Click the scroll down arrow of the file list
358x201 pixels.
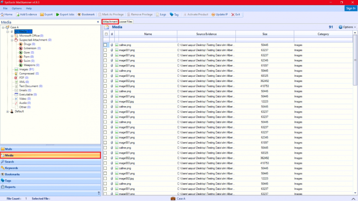[355, 193]
